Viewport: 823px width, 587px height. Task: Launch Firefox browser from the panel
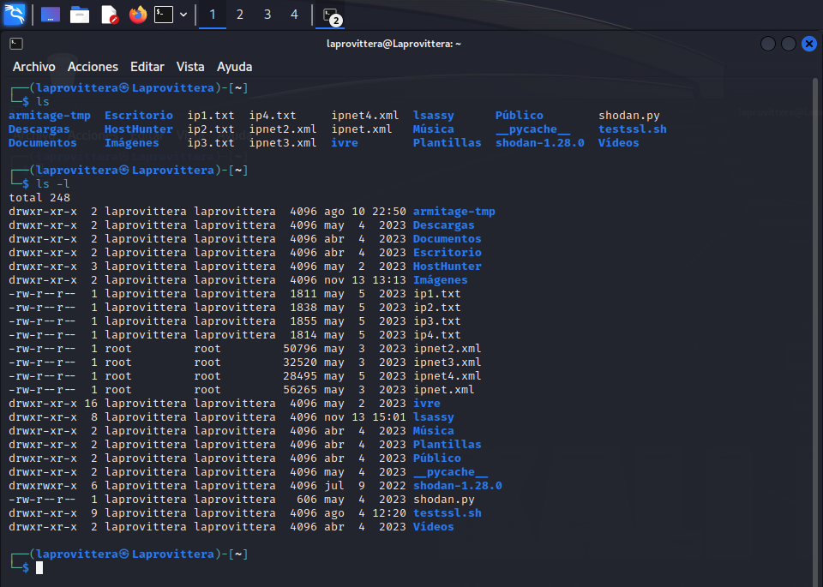[137, 15]
